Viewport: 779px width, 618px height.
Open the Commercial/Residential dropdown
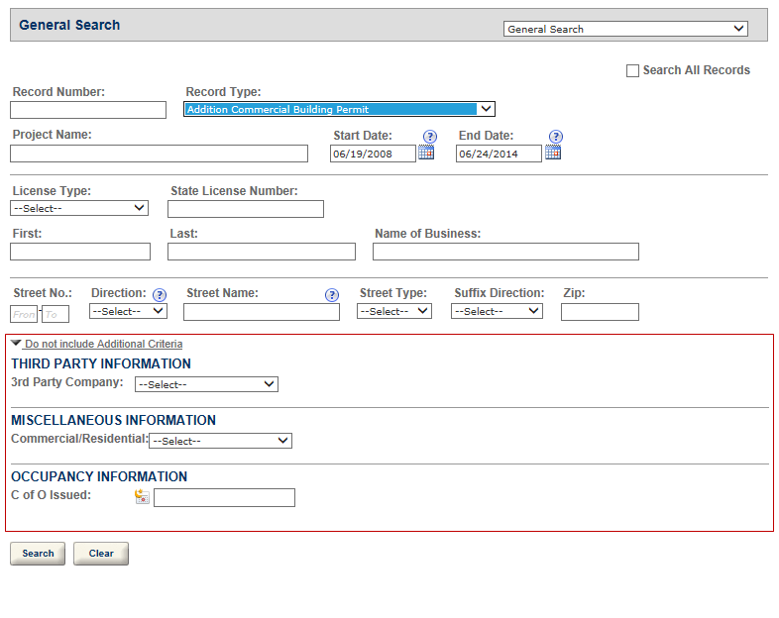click(220, 441)
